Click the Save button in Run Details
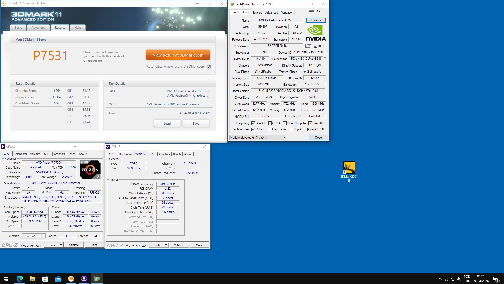This screenshot has height=284, width=504. pos(196,124)
